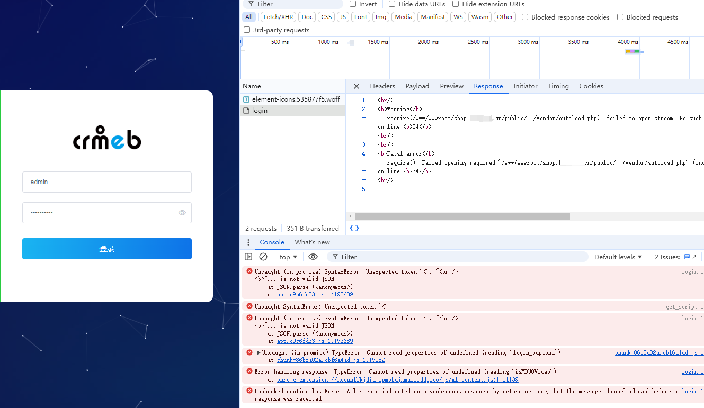Toggle the console sidebar icon
The image size is (704, 408).
click(248, 257)
